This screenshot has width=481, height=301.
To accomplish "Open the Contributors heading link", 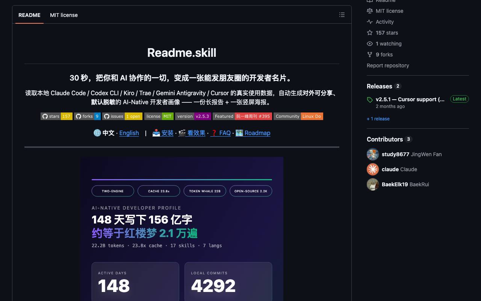I will pyautogui.click(x=389, y=139).
